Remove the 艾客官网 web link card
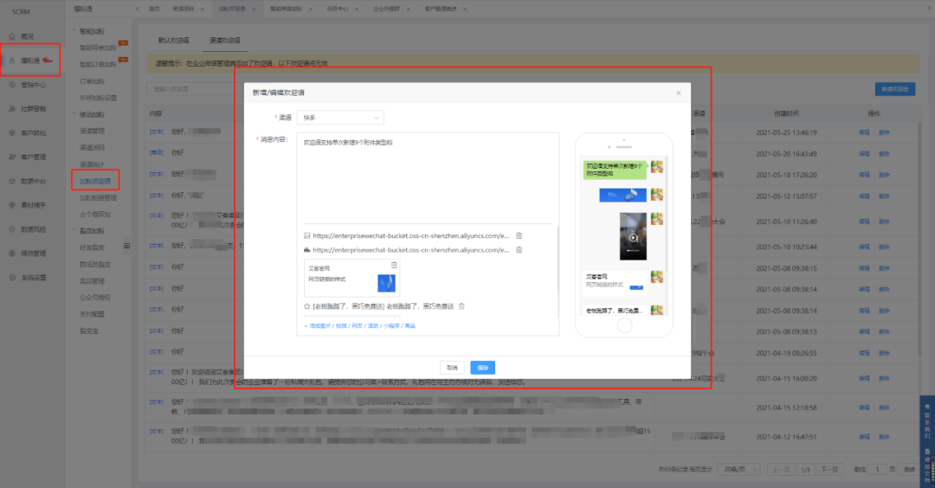This screenshot has width=935, height=488. click(x=394, y=265)
